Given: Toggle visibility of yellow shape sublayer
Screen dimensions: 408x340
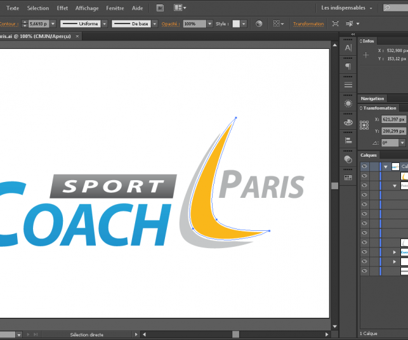Looking at the screenshot, I should click(365, 176).
